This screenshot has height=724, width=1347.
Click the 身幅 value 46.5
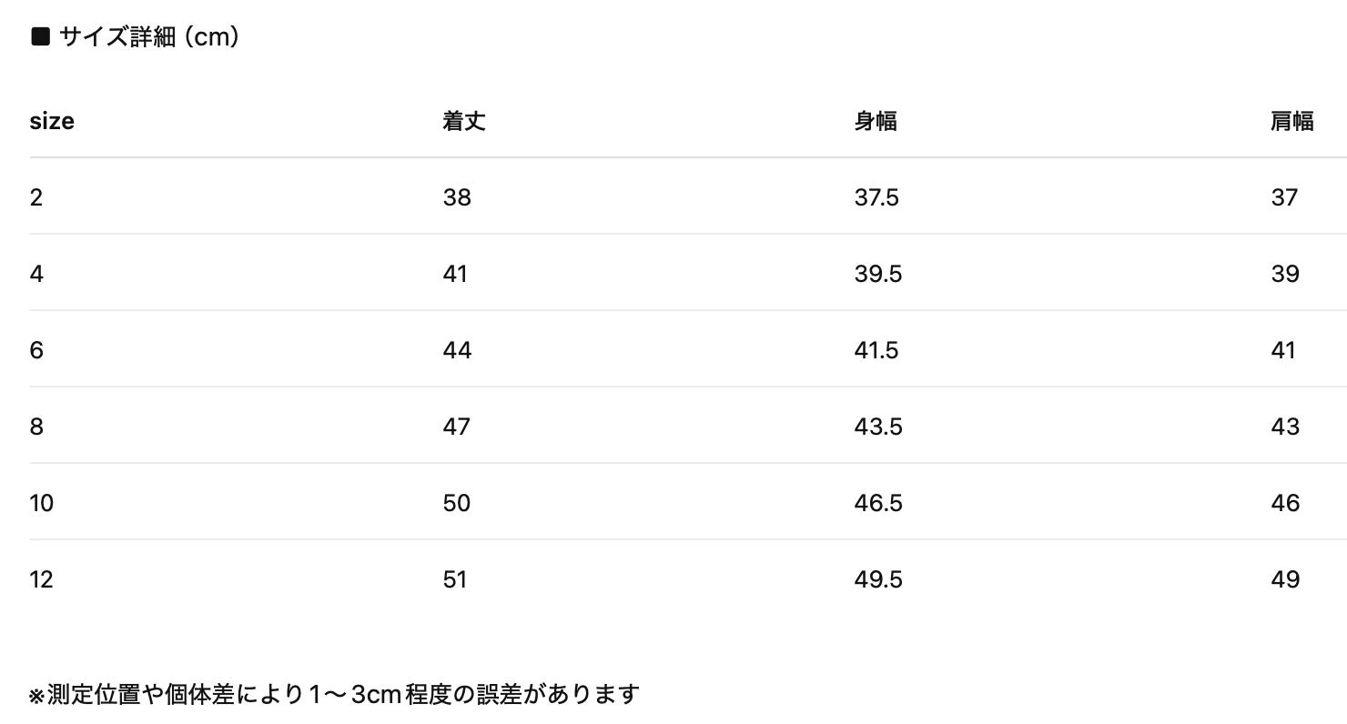[x=878, y=503]
